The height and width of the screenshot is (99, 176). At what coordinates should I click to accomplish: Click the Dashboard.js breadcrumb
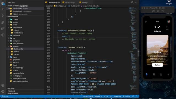[61, 6]
